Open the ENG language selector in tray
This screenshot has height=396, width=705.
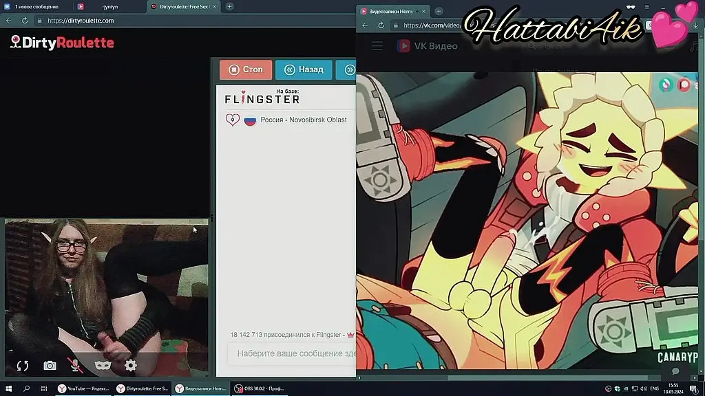pyautogui.click(x=655, y=388)
